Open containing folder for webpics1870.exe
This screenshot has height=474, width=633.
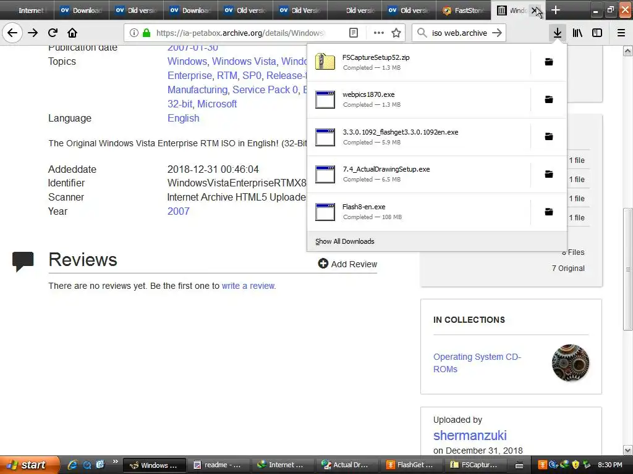(x=549, y=99)
